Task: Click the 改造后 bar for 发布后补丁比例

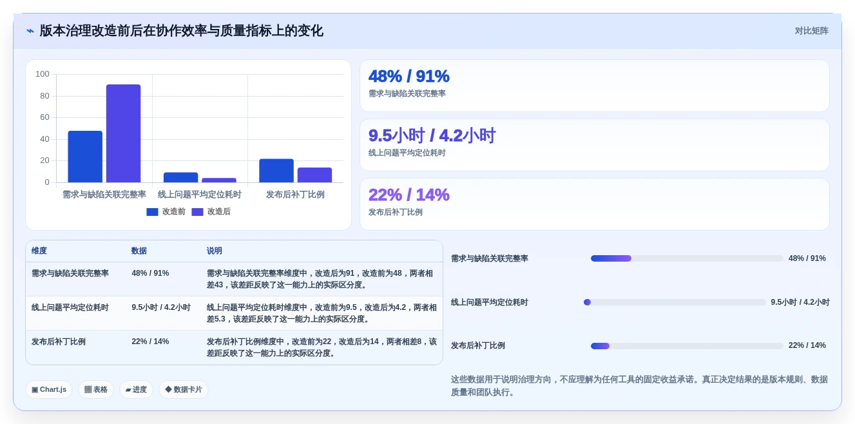Action: (x=314, y=175)
